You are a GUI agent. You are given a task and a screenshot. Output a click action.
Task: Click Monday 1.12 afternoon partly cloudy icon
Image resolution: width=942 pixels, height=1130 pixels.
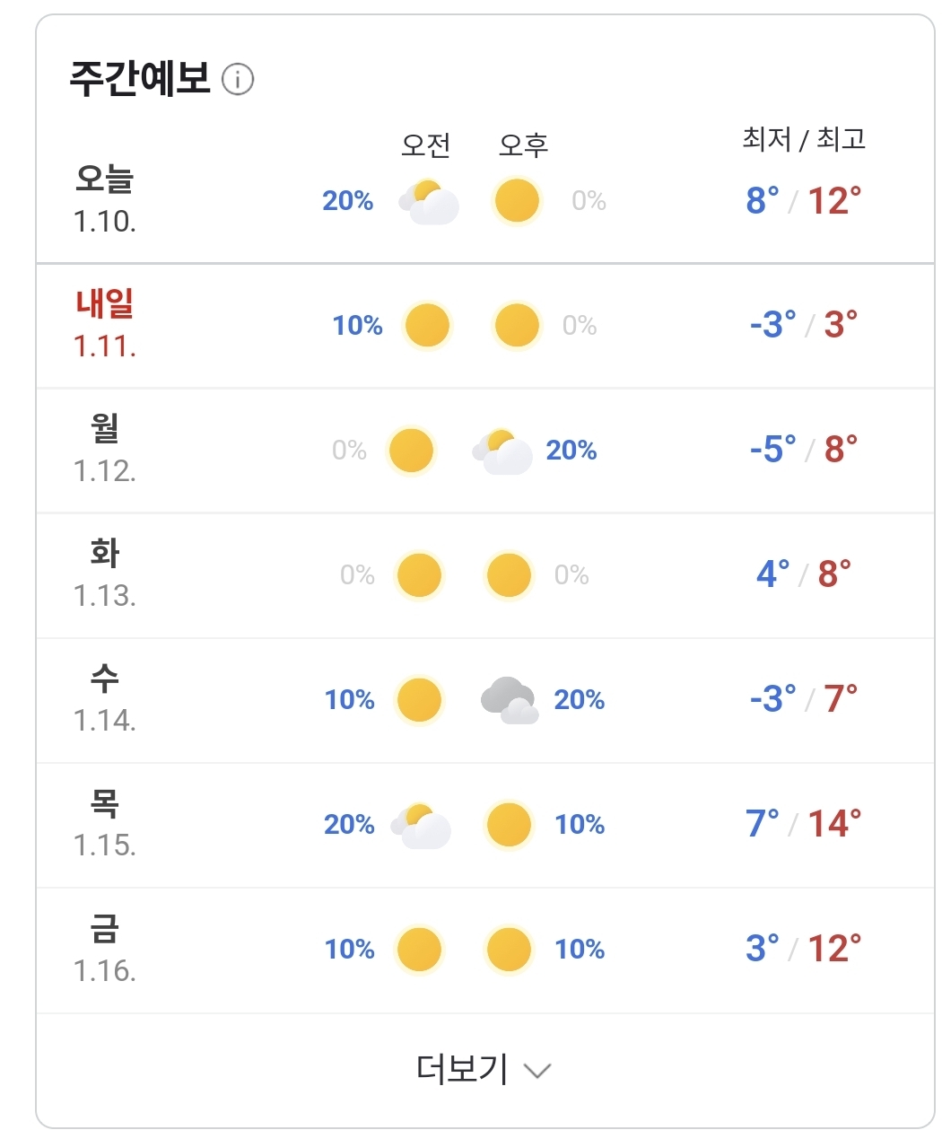tap(502, 451)
